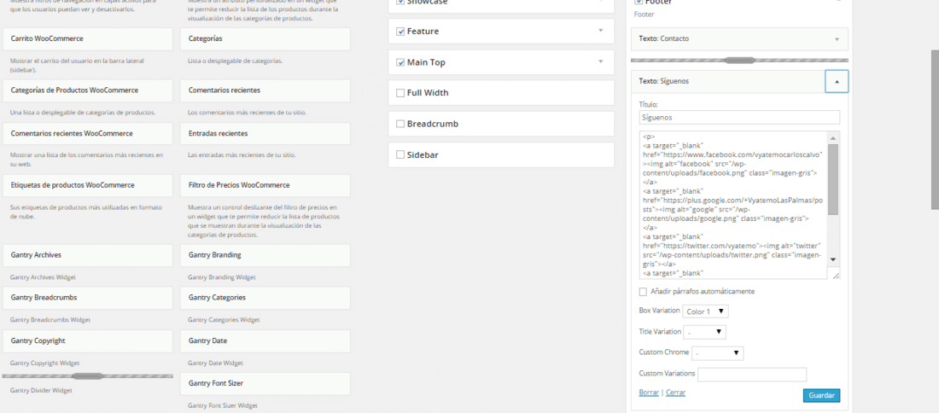The height and width of the screenshot is (413, 939).
Task: Focus the Título input field
Action: tap(739, 117)
